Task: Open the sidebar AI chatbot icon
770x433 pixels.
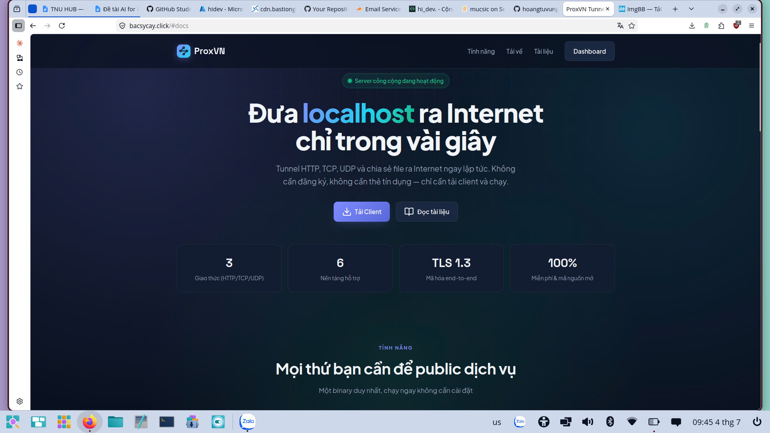Action: point(19,43)
